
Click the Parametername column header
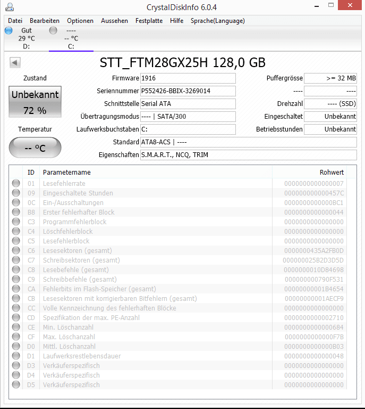(x=156, y=173)
